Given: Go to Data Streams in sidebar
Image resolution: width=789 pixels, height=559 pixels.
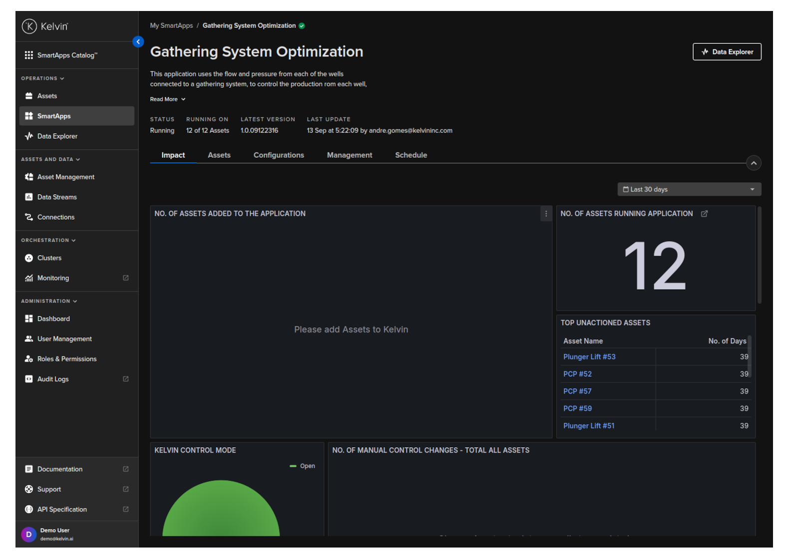Looking at the screenshot, I should click(57, 197).
